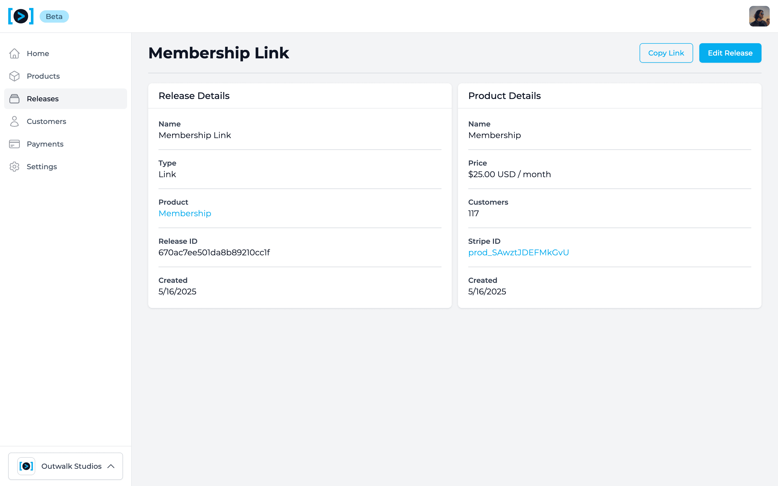Open the user profile avatar
This screenshot has width=778, height=486.
(759, 16)
